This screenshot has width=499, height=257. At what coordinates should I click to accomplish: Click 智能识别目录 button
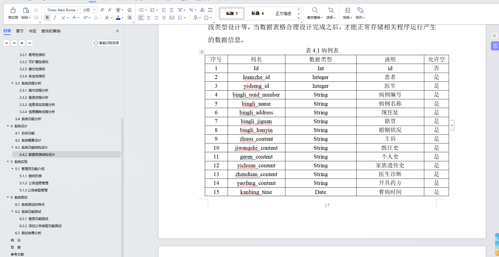[x=106, y=43]
